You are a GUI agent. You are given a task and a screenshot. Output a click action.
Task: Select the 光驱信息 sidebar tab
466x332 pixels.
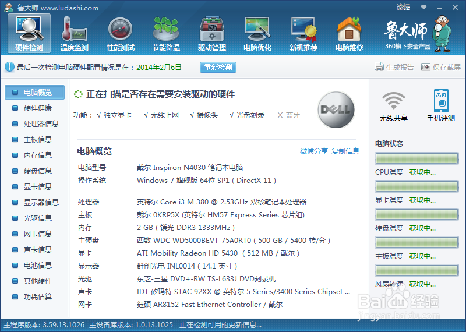coord(35,218)
